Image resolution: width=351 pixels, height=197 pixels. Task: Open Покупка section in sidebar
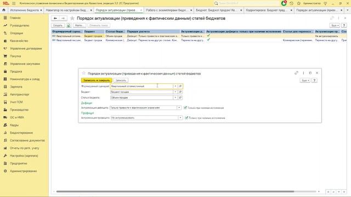point(15,56)
